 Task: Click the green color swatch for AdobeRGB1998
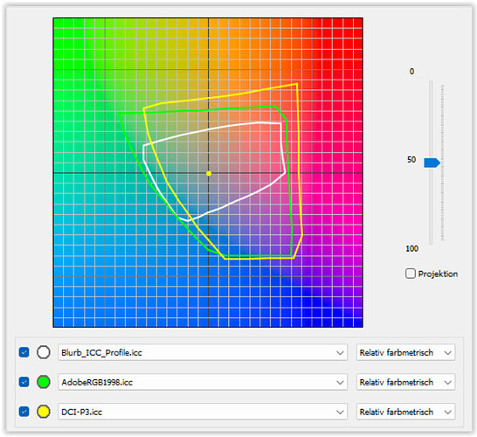[x=44, y=382]
